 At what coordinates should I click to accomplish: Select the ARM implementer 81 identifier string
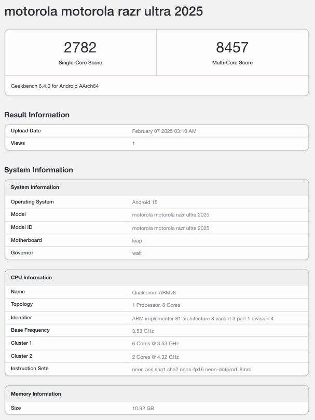coord(203,318)
